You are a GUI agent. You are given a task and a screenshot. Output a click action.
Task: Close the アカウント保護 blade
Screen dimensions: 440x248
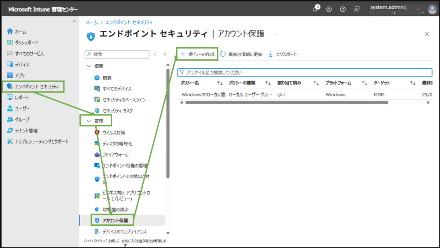[x=427, y=34]
